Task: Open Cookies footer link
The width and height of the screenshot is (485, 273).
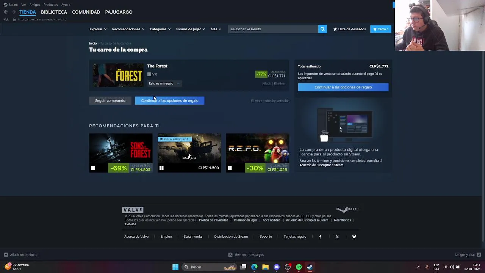Action: tap(130, 224)
